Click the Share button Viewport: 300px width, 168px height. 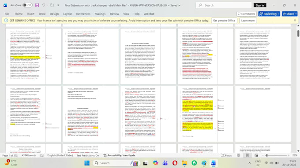290,14
